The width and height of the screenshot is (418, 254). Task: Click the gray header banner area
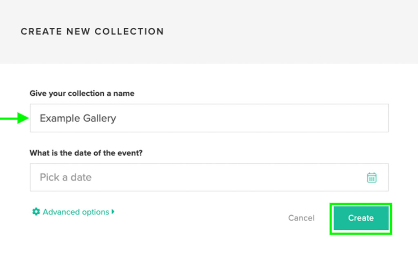pos(209,32)
